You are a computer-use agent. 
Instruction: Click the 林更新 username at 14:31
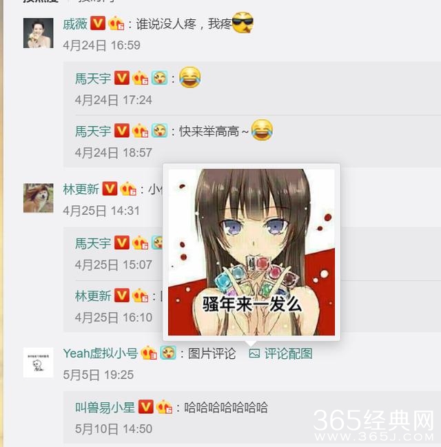pos(81,189)
